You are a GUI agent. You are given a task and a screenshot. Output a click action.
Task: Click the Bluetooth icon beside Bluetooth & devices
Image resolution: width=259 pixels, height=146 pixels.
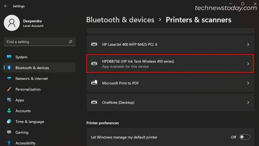(x=9, y=68)
